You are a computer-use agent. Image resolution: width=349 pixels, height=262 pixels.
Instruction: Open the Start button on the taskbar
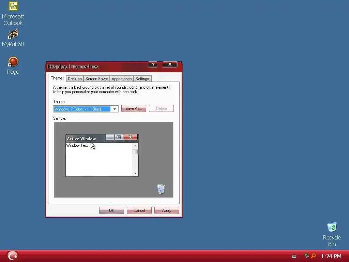(13, 256)
